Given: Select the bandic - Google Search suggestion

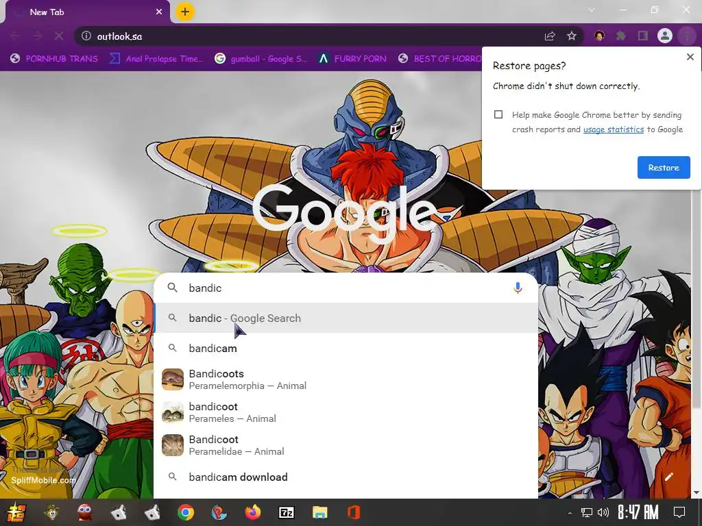Looking at the screenshot, I should click(346, 318).
